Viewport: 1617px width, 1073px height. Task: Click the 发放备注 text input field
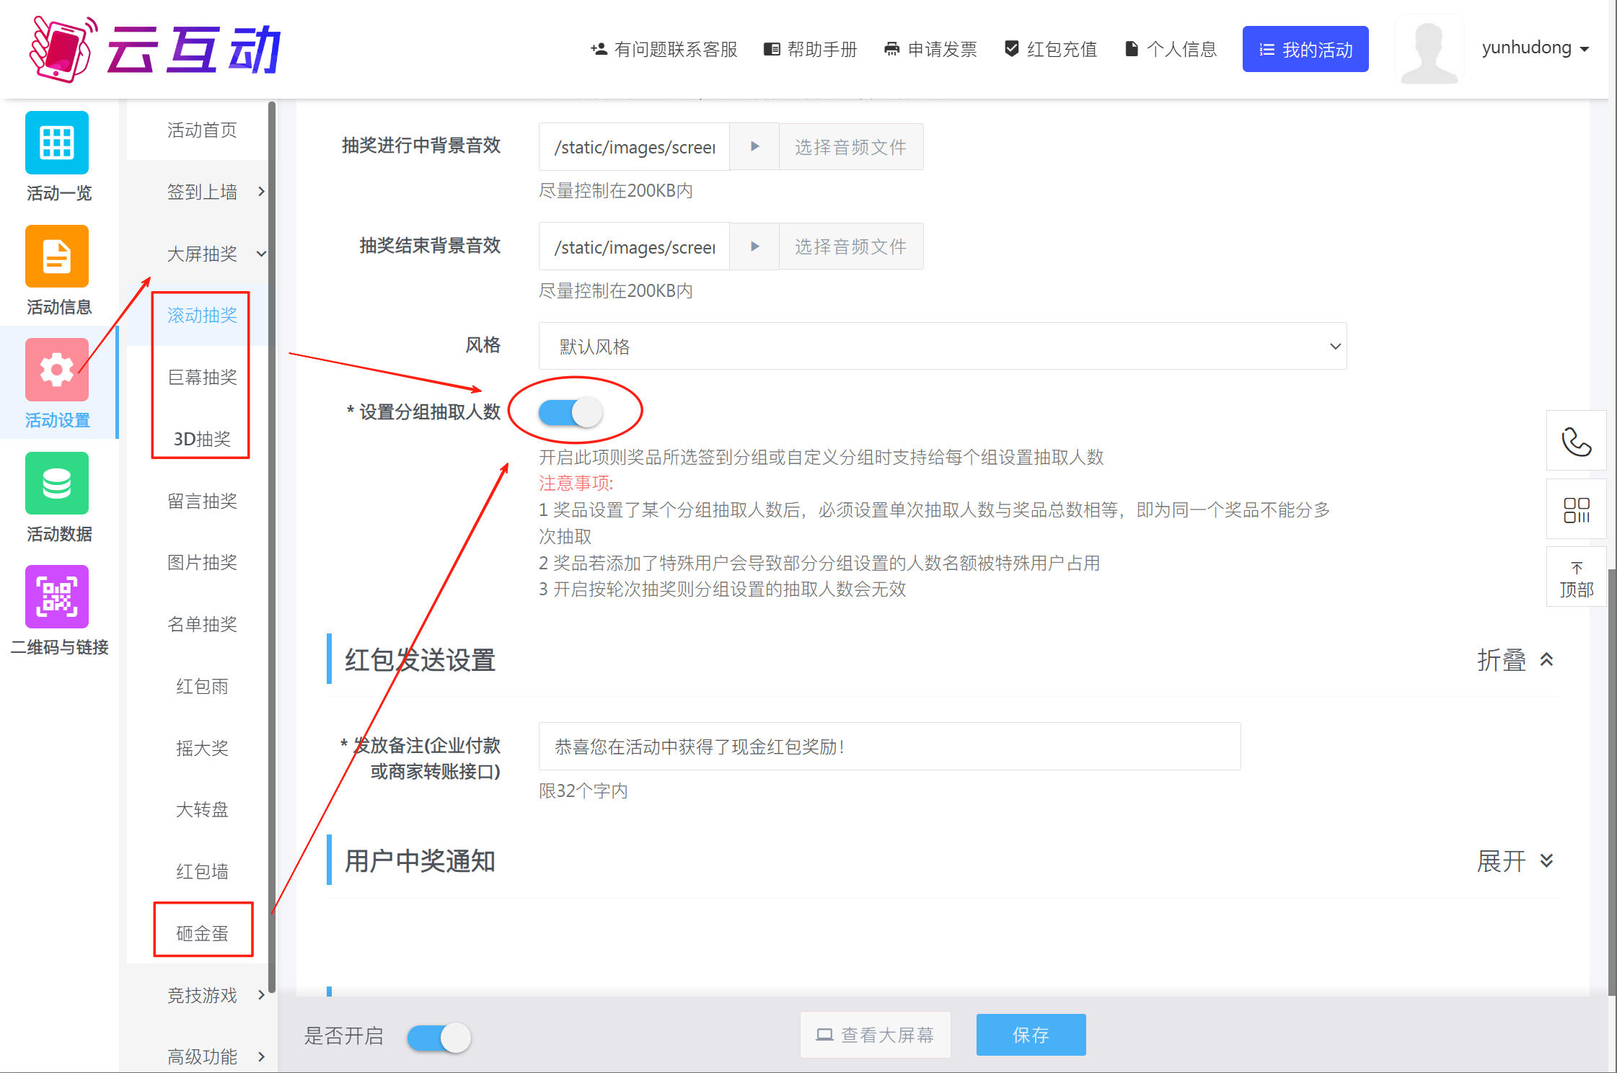889,747
